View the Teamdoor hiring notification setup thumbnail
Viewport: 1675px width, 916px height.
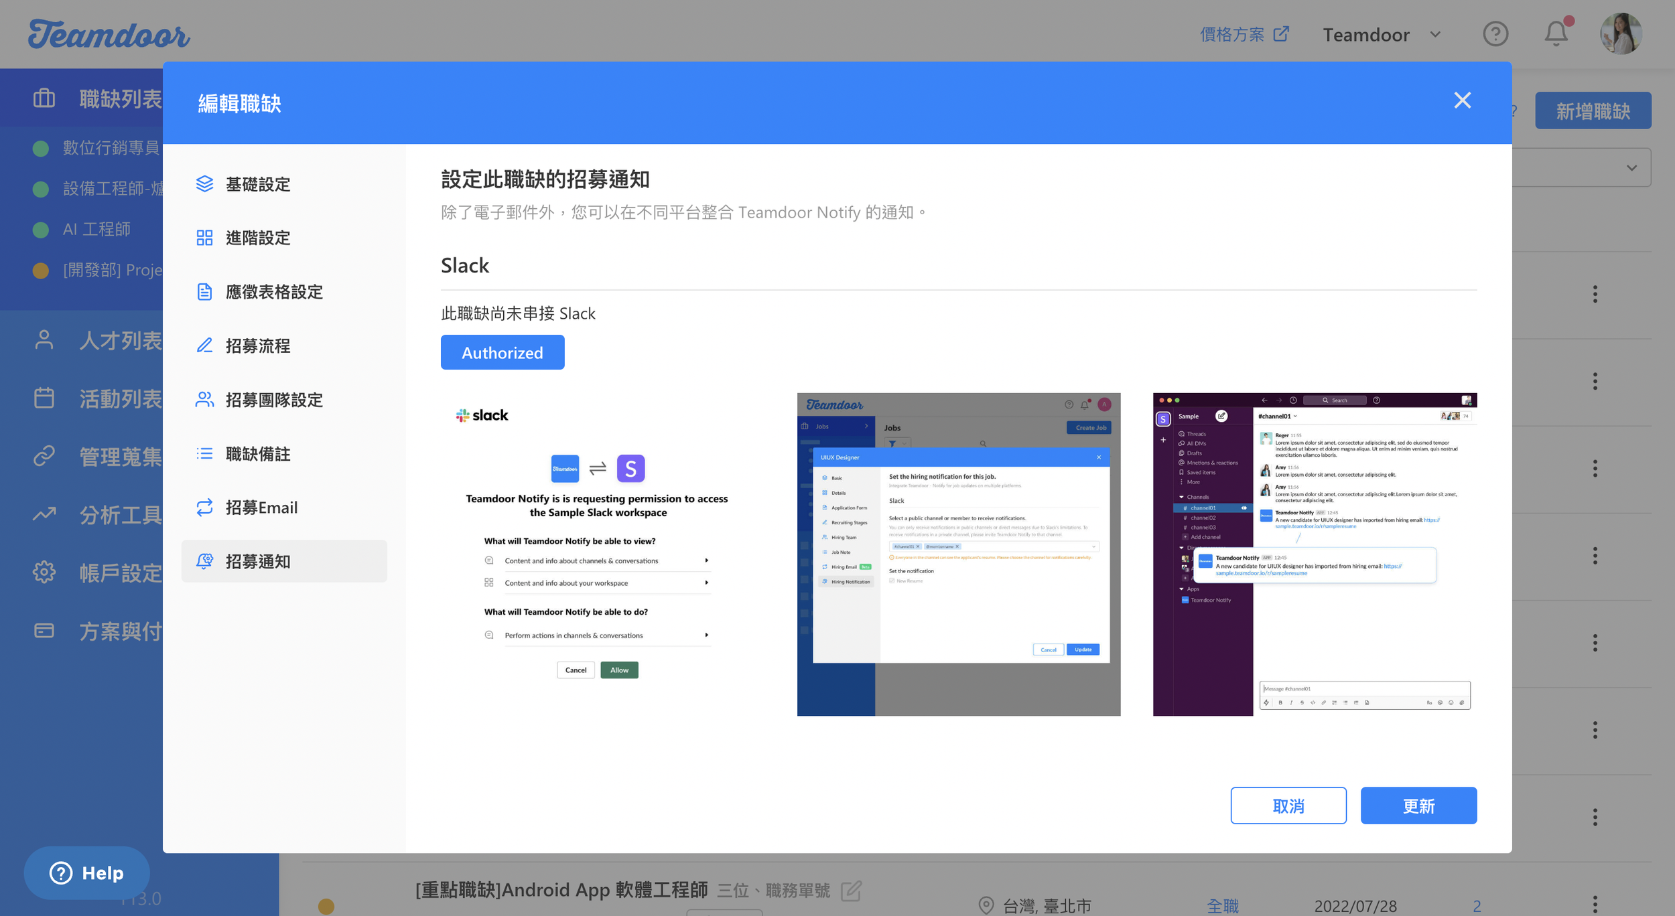959,554
